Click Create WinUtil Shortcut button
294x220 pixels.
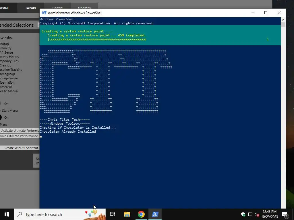pyautogui.click(x=20, y=148)
